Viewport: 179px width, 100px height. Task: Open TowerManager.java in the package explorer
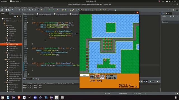click(x=14, y=78)
